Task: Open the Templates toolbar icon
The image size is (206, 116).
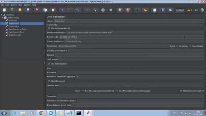Action: click(12, 10)
